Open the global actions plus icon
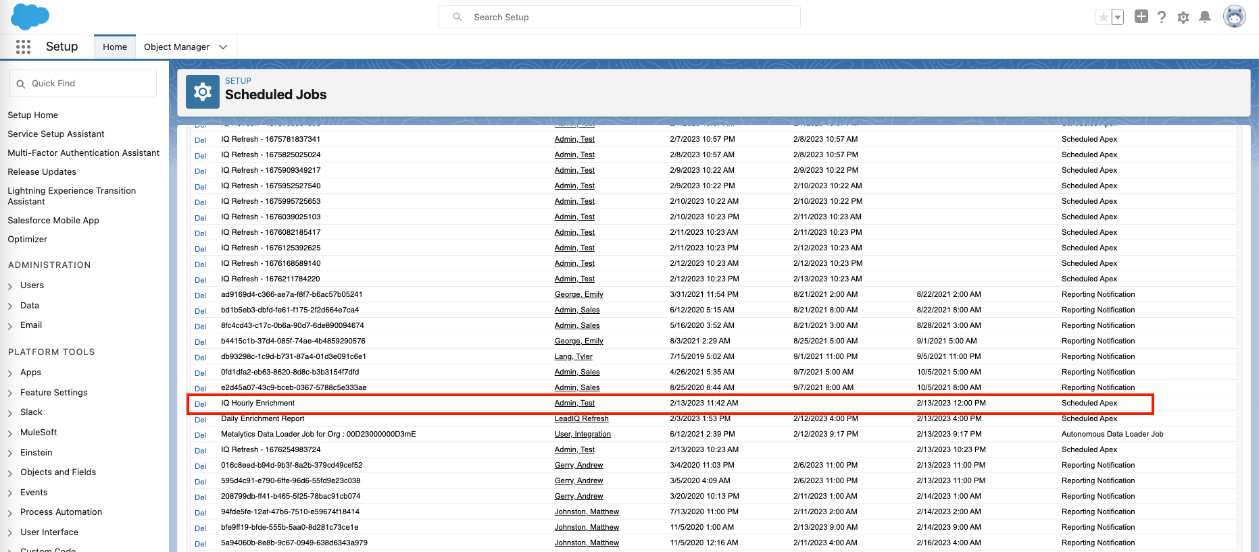Screen dimensions: 1259x552 pos(1141,17)
